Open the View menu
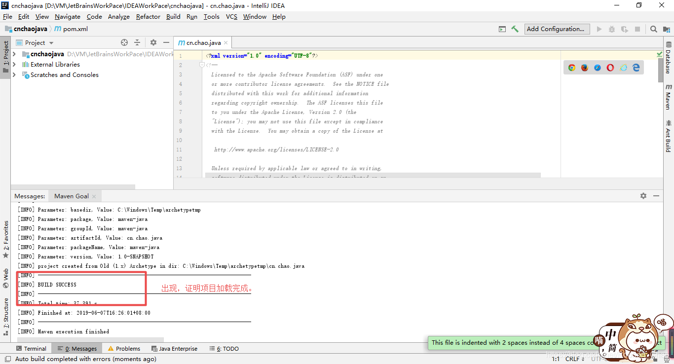 pos(42,17)
